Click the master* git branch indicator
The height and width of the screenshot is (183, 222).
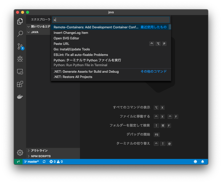point(31,162)
